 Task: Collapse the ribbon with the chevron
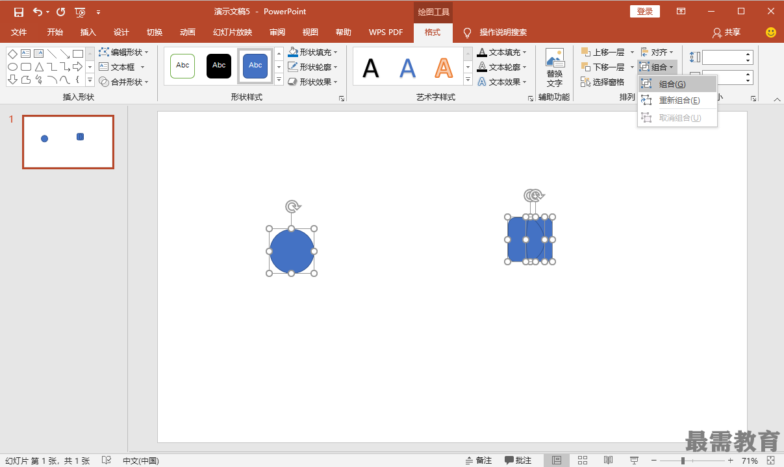tap(778, 99)
